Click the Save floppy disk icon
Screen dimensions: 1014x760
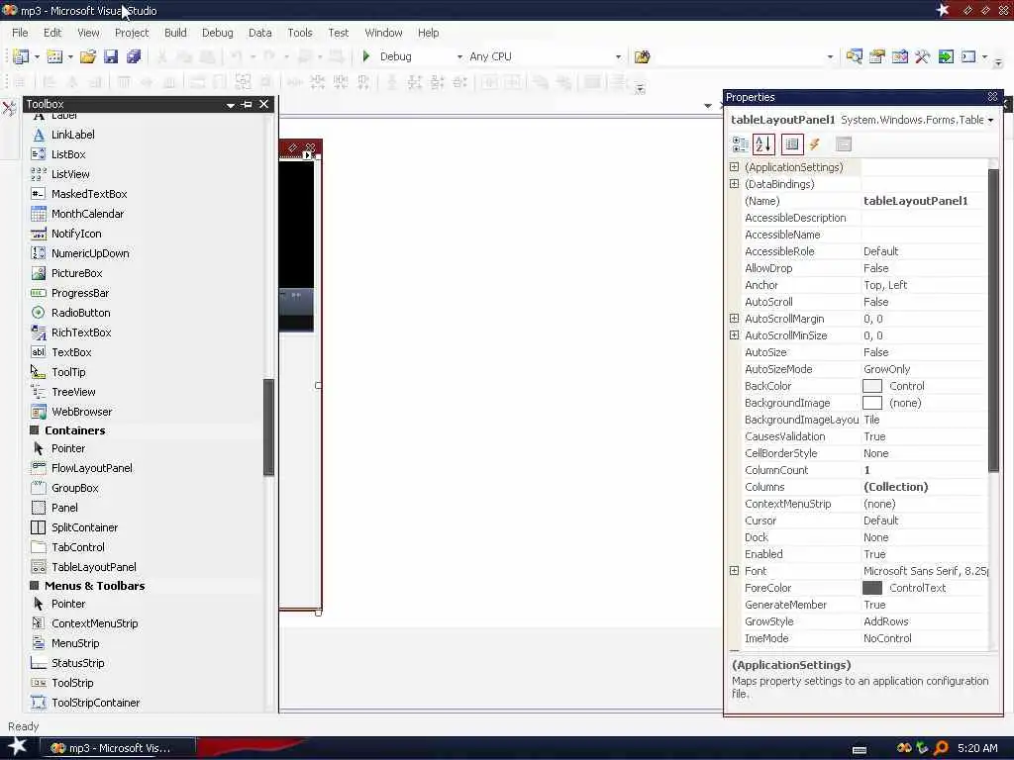111,56
